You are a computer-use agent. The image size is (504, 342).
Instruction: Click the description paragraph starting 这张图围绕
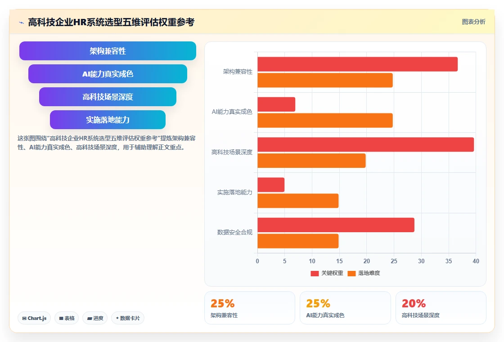pos(106,143)
